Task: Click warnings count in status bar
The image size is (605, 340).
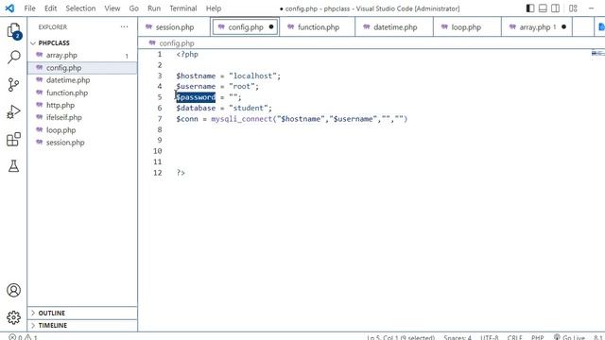Action: coord(31,337)
